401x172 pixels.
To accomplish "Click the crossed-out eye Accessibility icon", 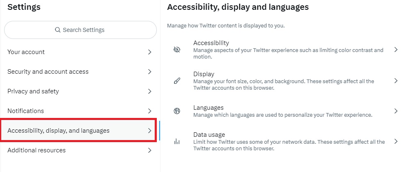I will [x=177, y=50].
